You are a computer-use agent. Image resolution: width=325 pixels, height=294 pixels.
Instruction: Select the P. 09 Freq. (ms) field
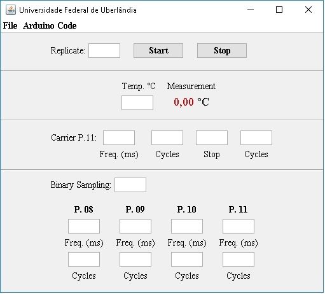(x=135, y=227)
